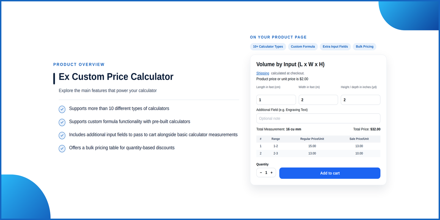
Task: Focus the Width in feet input
Action: tap(318, 100)
